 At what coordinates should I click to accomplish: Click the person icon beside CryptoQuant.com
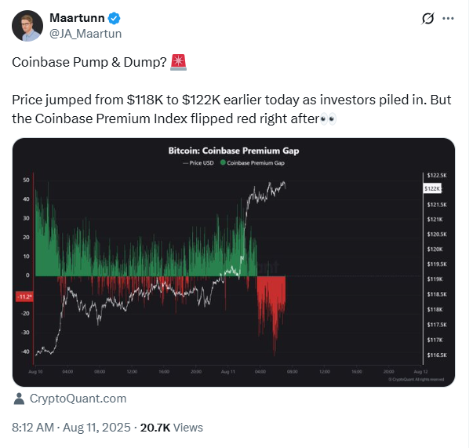(x=19, y=399)
